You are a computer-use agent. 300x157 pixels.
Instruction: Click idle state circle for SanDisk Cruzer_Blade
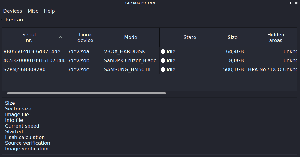pos(163,61)
